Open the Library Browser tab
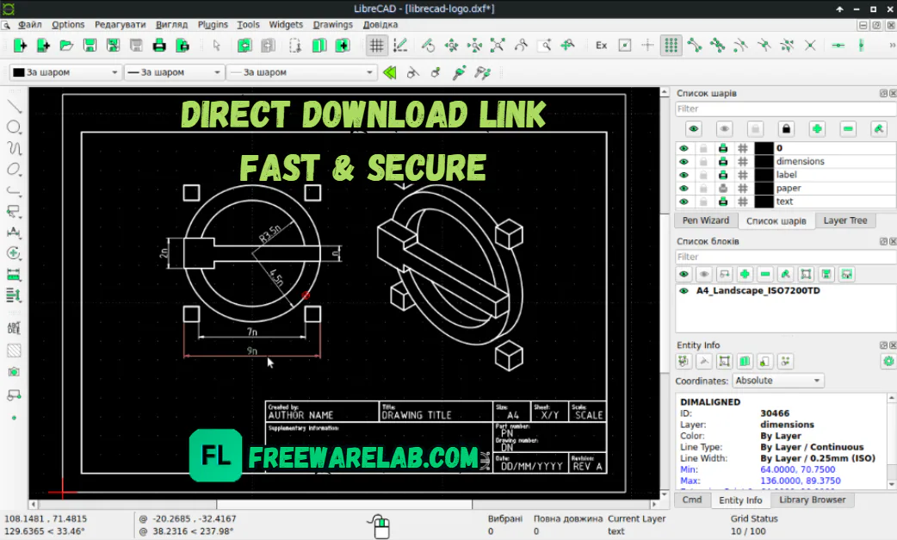Image resolution: width=897 pixels, height=540 pixels. pos(812,500)
